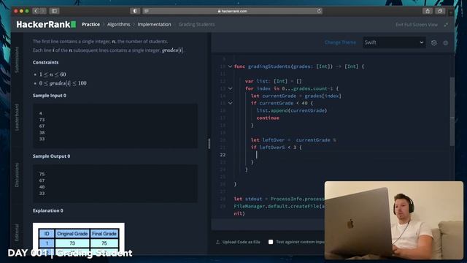Click the list.append(currentGrade) code line
The width and height of the screenshot is (467, 263).
(292, 110)
